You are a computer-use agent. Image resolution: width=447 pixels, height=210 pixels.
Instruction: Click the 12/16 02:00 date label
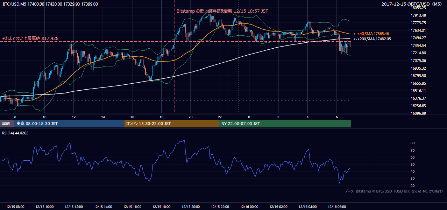[x=278, y=207]
